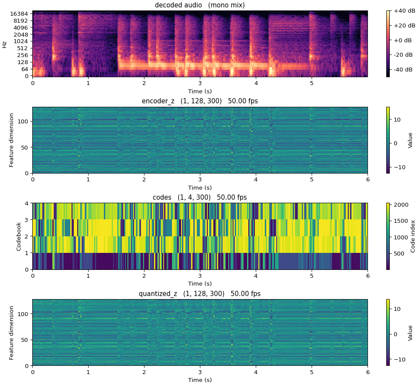
Task: Click the '64' frequency tick label
Action: (25, 69)
